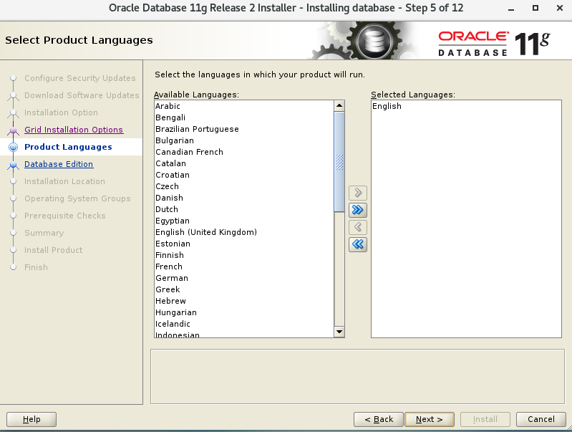Select English (United Kingdom) language
Screen dimensions: 572x432
(x=244, y=232)
